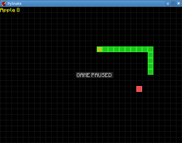Click the PySnake app icon in title bar
Image resolution: width=182 pixels, height=143 pixels.
[x=4, y=3]
